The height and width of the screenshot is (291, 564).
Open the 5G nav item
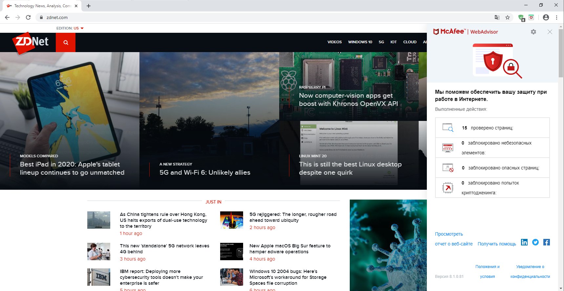[381, 42]
